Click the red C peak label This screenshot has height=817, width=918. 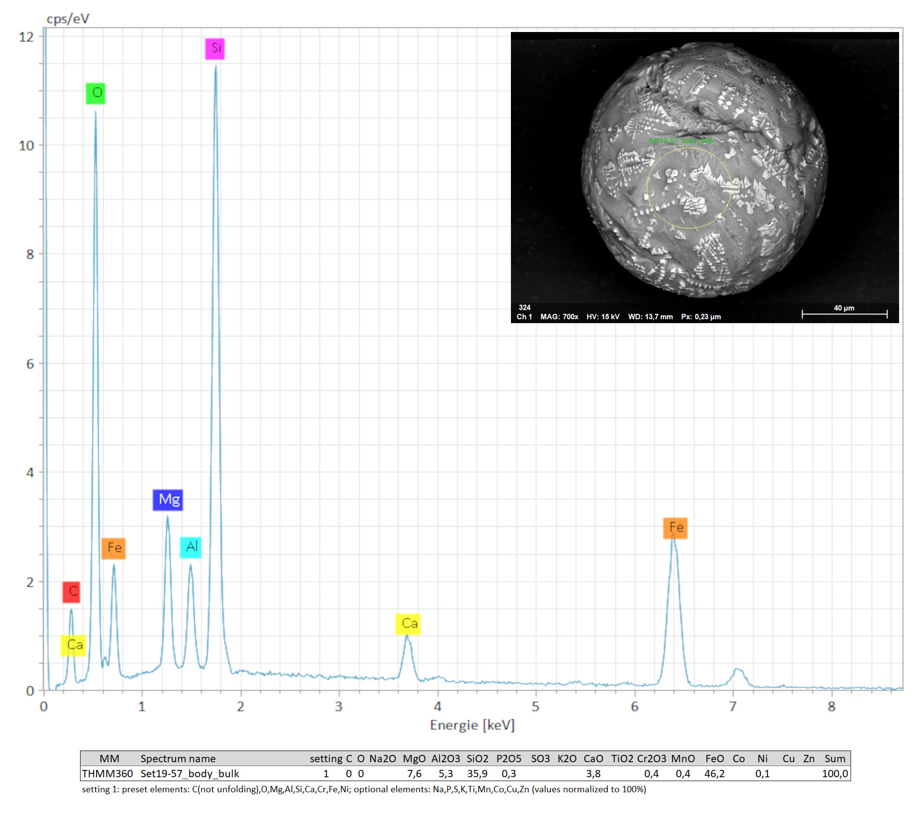(71, 592)
